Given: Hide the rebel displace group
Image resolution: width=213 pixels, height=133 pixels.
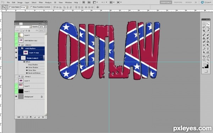Looking at the screenshot, I should (x=16, y=48).
